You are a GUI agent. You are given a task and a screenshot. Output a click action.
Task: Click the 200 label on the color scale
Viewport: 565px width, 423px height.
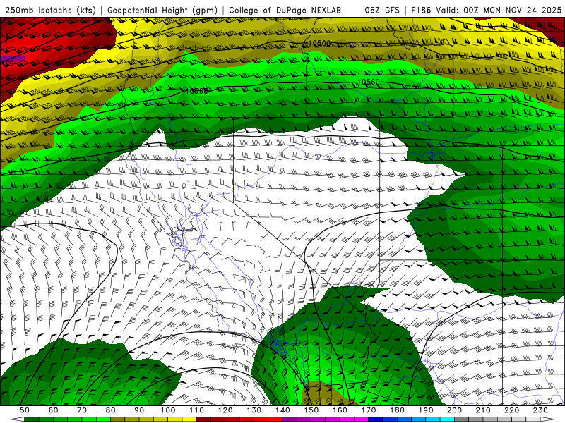coord(454,410)
